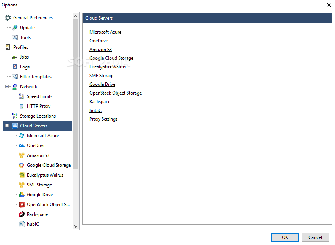Screen dimensions: 335x245
Task: Follow the OpenStack Object Storage link
Action: [116, 93]
